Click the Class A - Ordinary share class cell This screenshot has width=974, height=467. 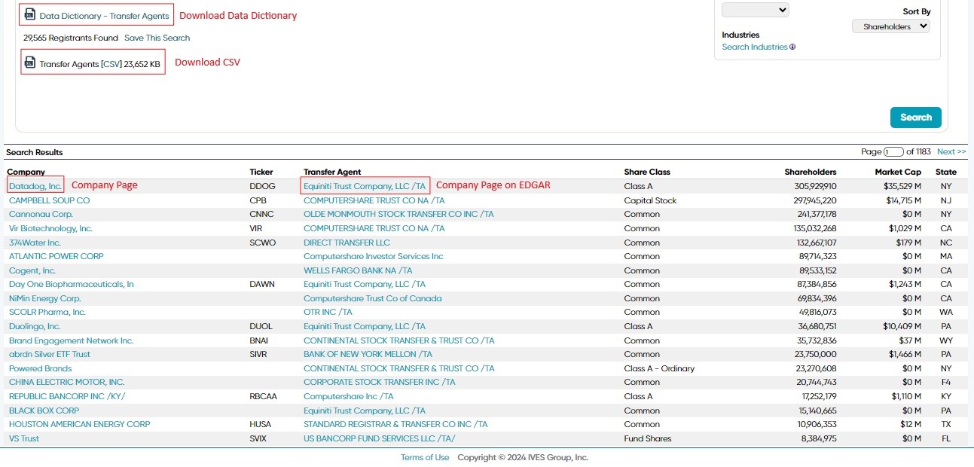tap(659, 368)
